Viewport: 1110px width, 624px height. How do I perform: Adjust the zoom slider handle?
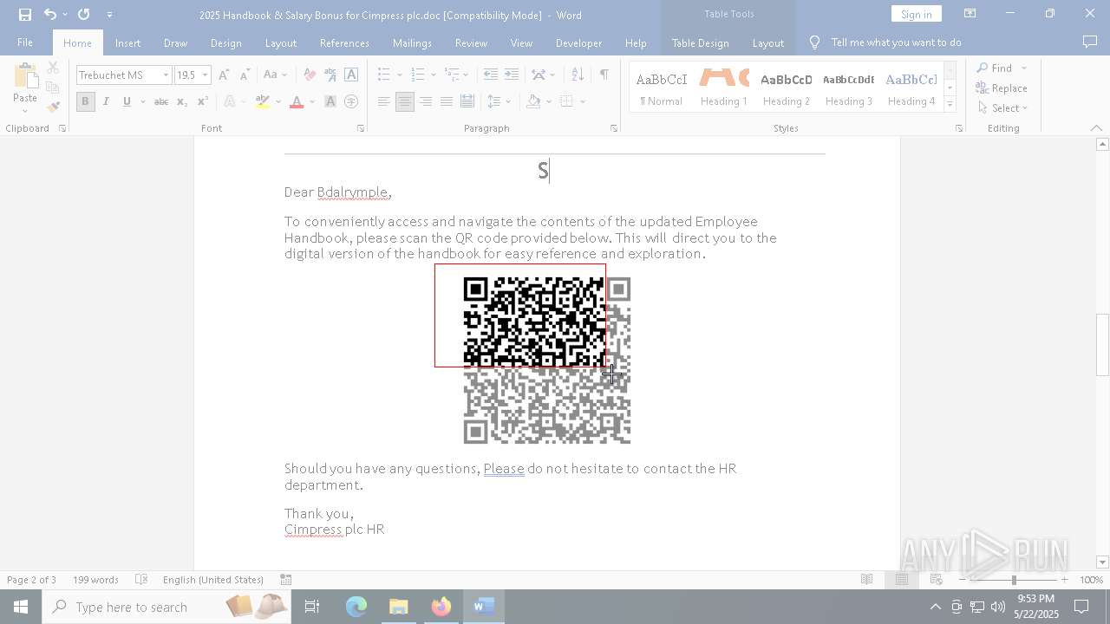(x=1014, y=580)
